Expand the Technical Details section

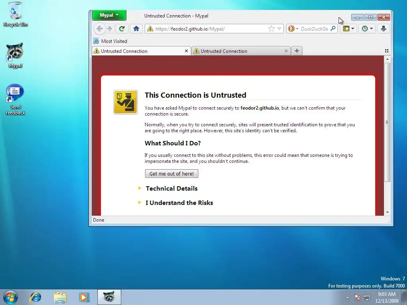pyautogui.click(x=172, y=189)
